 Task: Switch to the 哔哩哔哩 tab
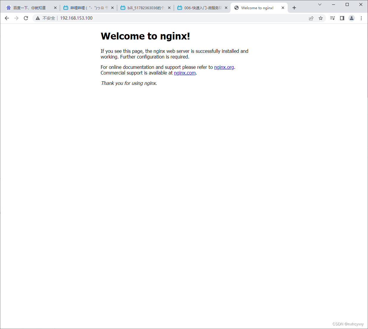[x=88, y=8]
